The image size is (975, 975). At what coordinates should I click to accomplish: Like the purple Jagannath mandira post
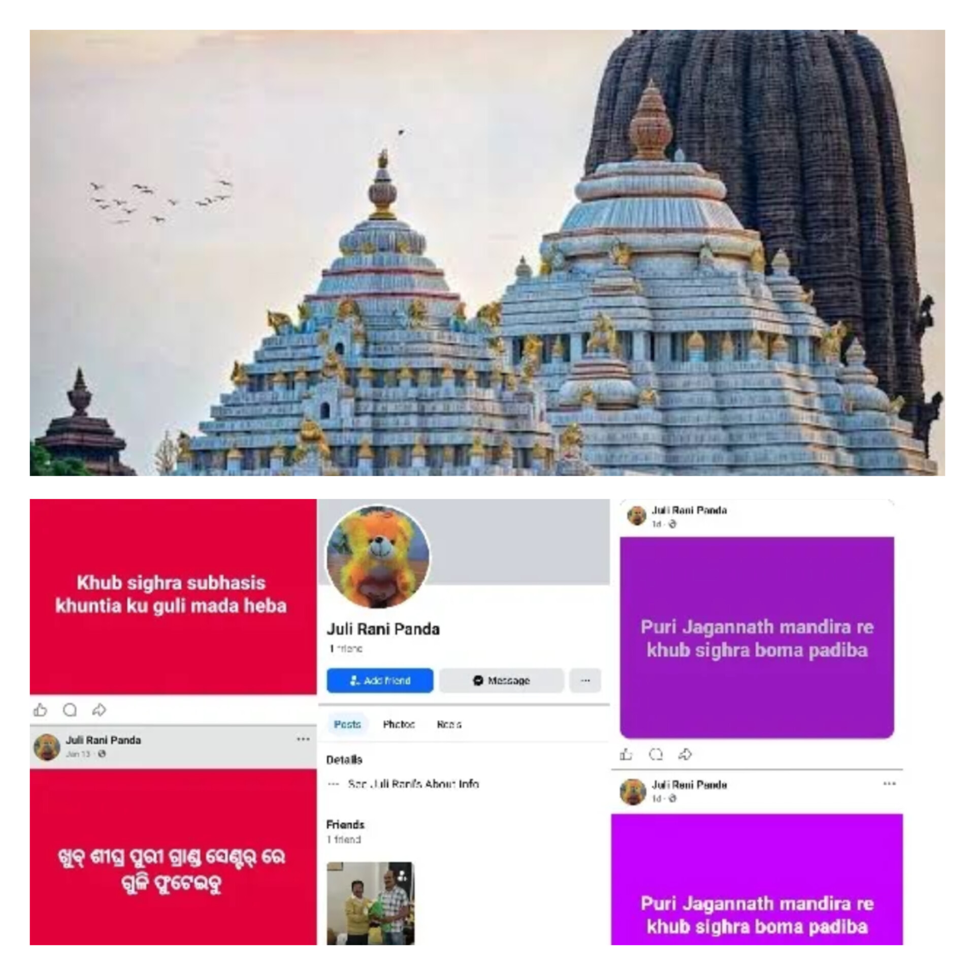626,755
